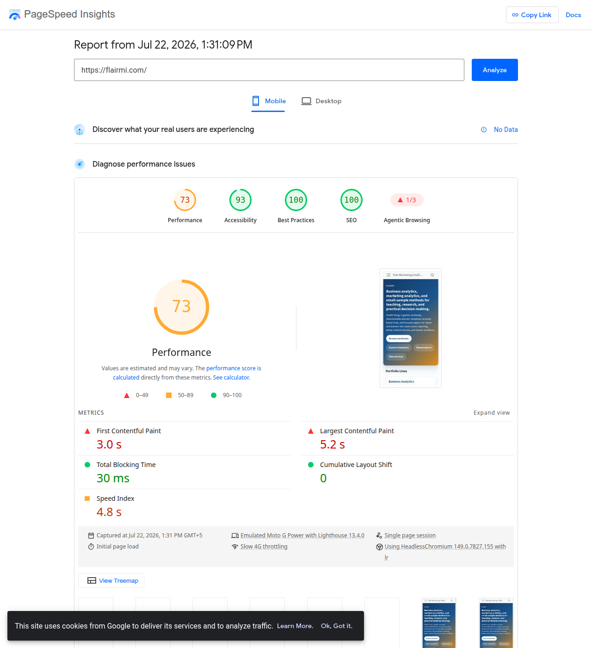Click the View Treemap button

pos(111,580)
